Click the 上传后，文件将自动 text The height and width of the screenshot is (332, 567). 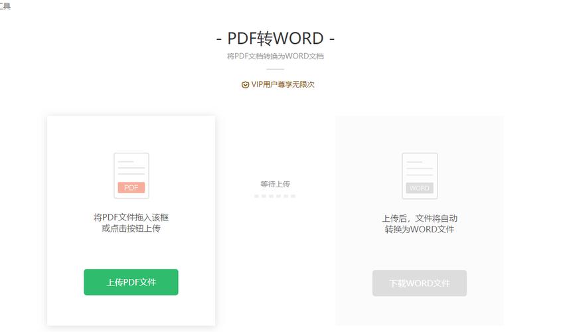pos(420,218)
